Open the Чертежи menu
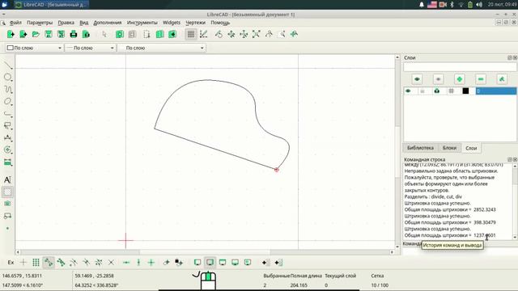The height and width of the screenshot is (291, 518). [x=195, y=23]
